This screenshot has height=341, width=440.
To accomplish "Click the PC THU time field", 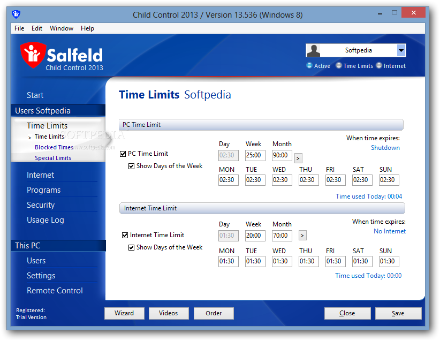I will point(309,180).
